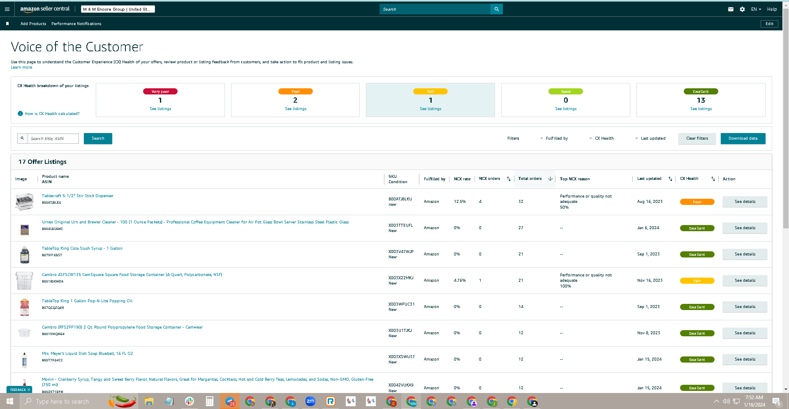Click the magnifier button beside the top search bar

tap(497, 9)
